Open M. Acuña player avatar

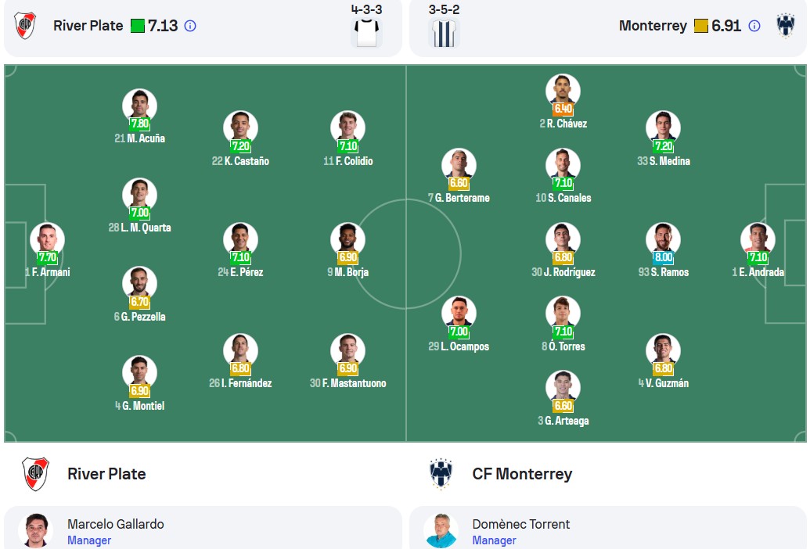tap(139, 106)
